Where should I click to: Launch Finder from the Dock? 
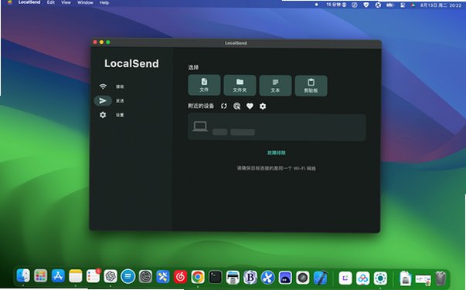pos(23,276)
